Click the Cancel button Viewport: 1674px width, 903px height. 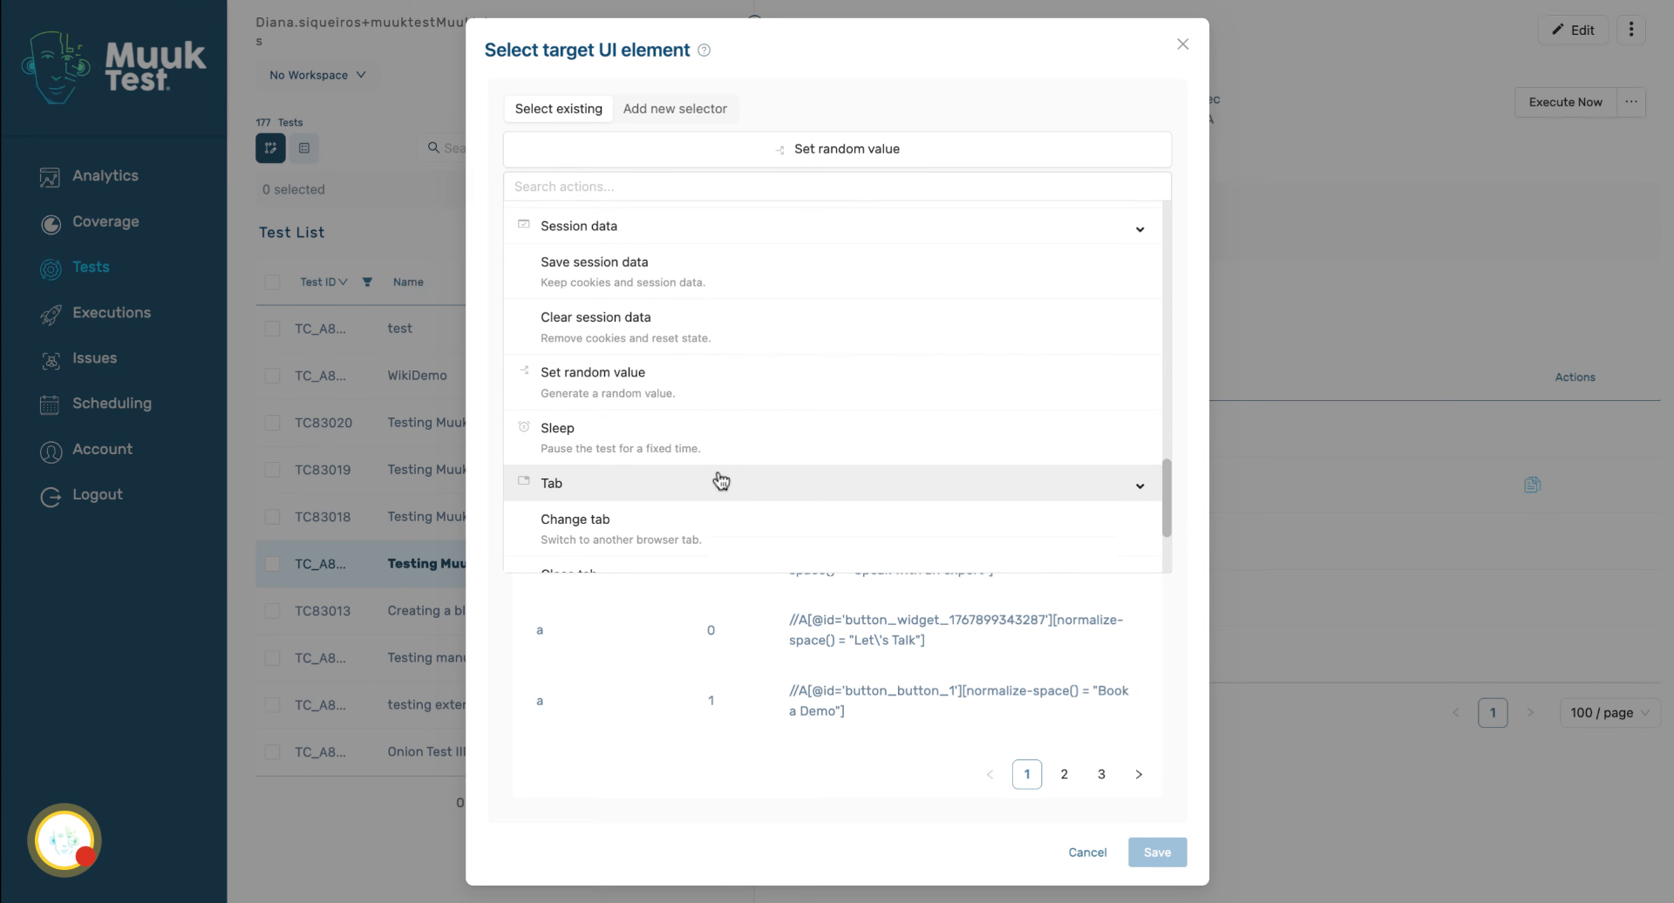point(1087,852)
